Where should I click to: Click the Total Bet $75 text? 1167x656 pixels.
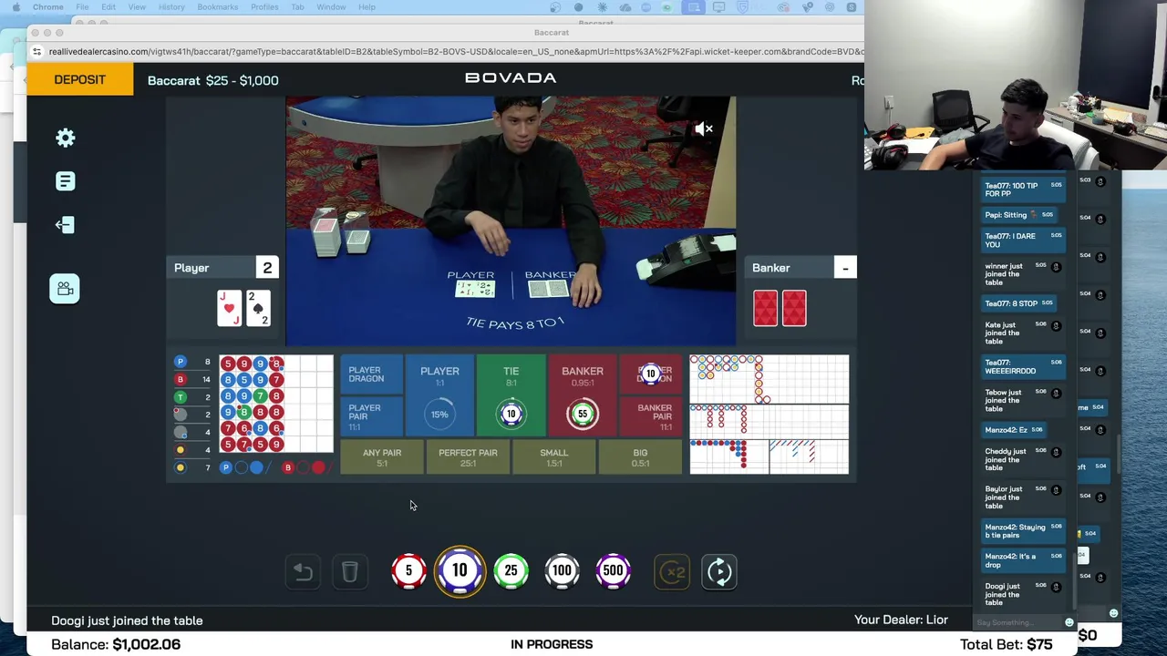(x=1006, y=644)
